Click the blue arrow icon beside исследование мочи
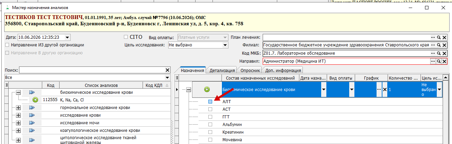The image size is (452, 144). click(x=33, y=123)
